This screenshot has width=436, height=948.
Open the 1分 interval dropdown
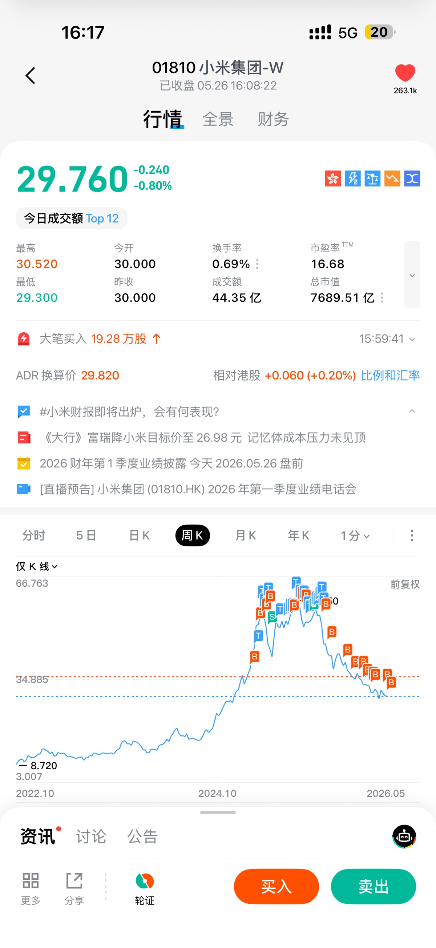[355, 535]
